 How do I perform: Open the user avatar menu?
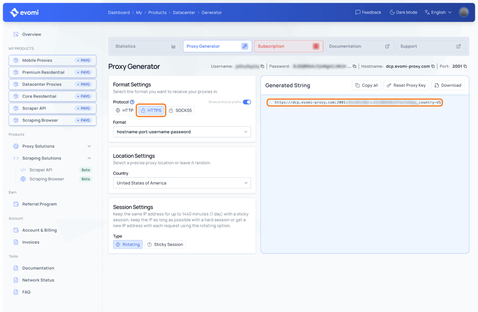[x=464, y=12]
